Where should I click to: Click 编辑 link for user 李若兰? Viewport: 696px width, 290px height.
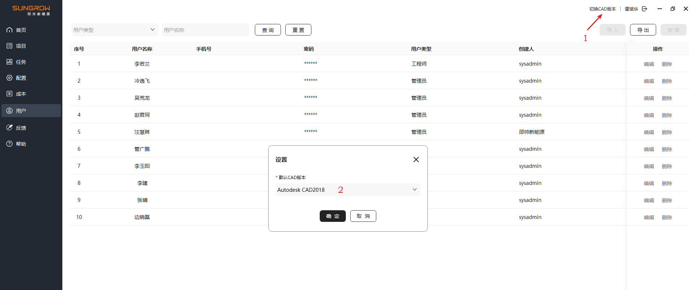coord(649,64)
